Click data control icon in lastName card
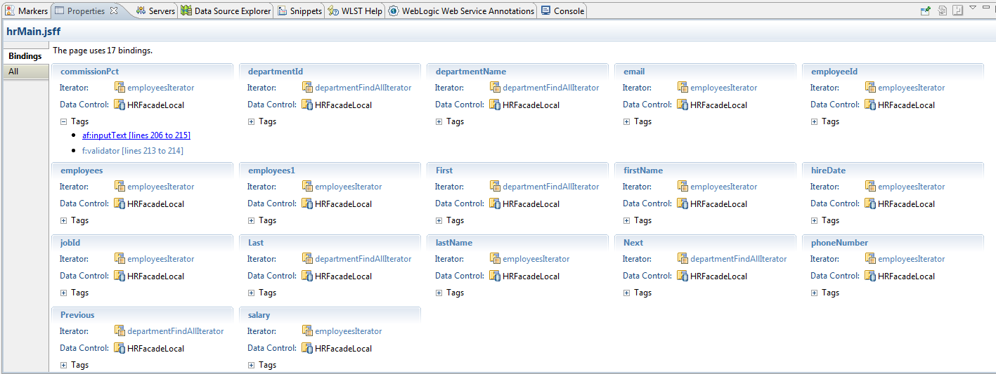This screenshot has height=374, width=996. point(495,276)
